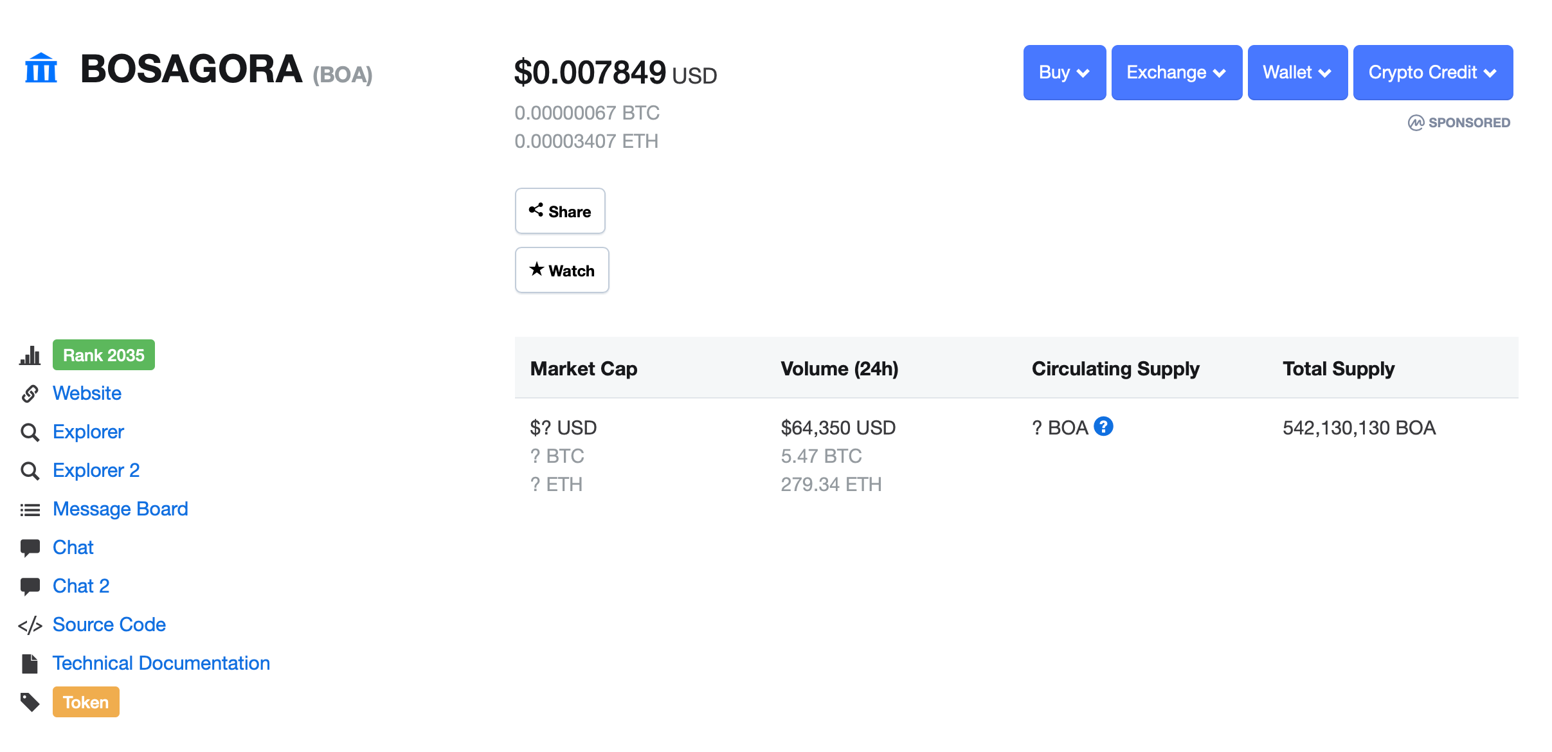Click the magnifier icon next to Explorer

30,432
